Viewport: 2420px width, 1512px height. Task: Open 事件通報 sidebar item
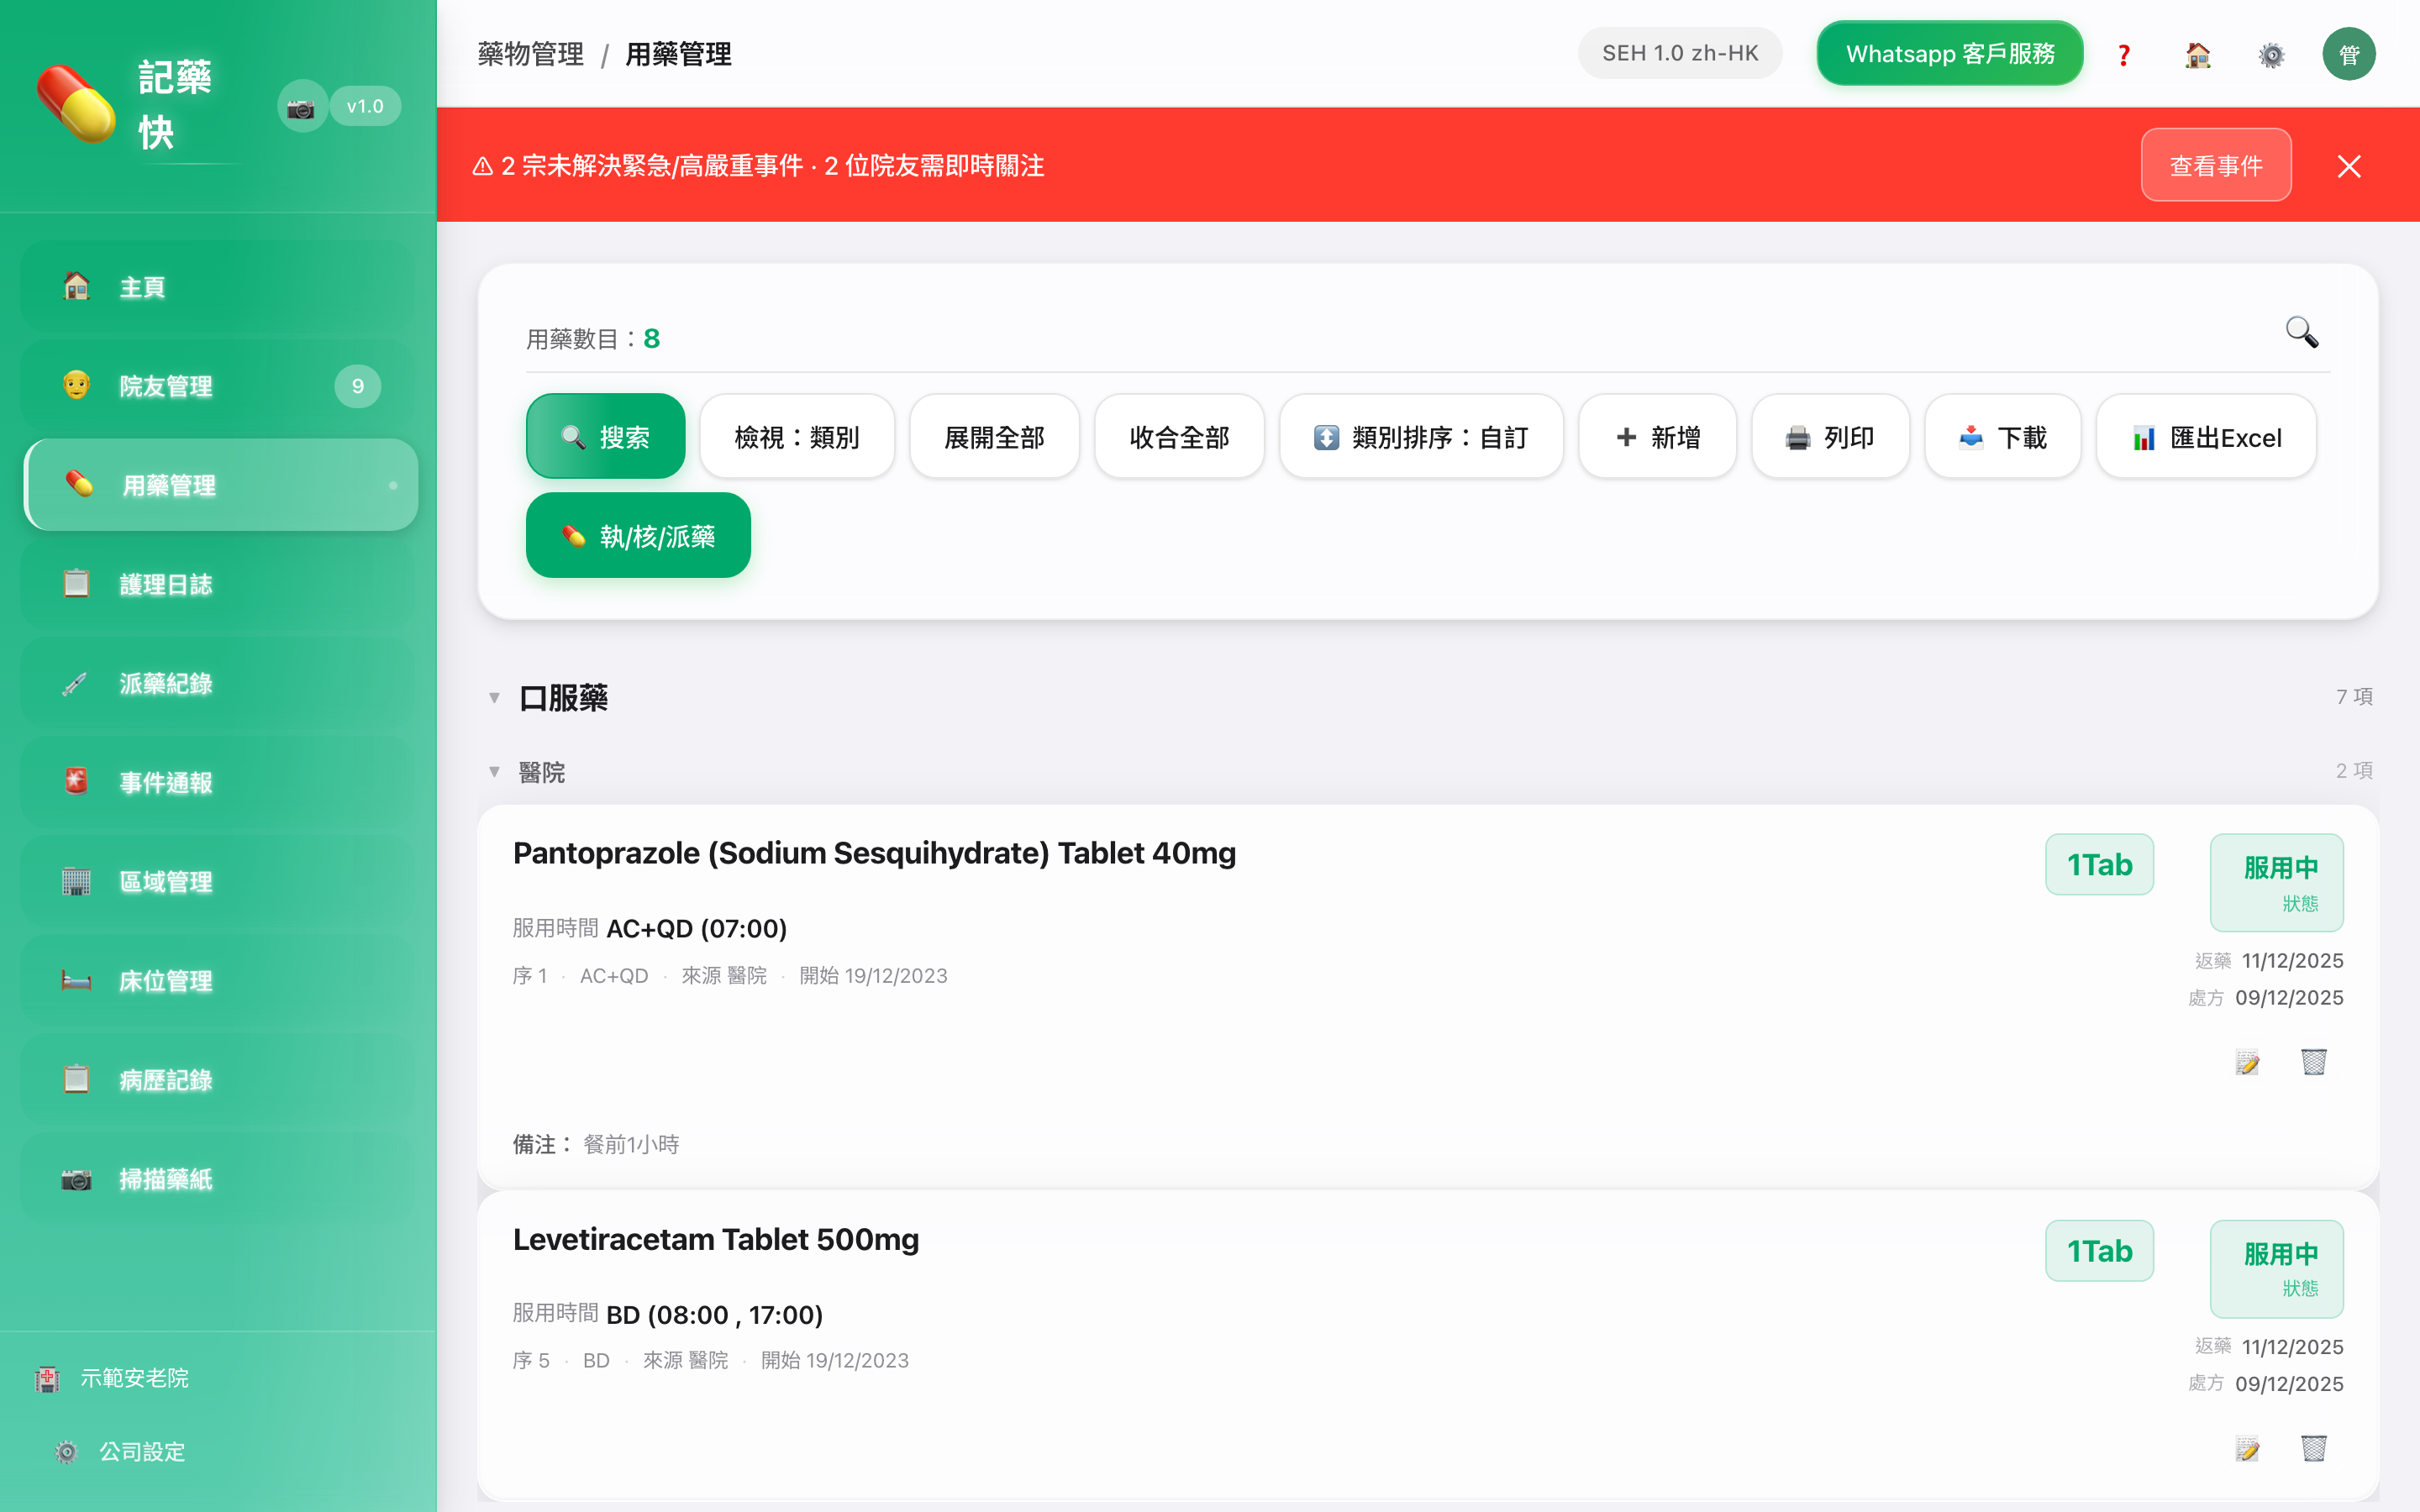218,782
